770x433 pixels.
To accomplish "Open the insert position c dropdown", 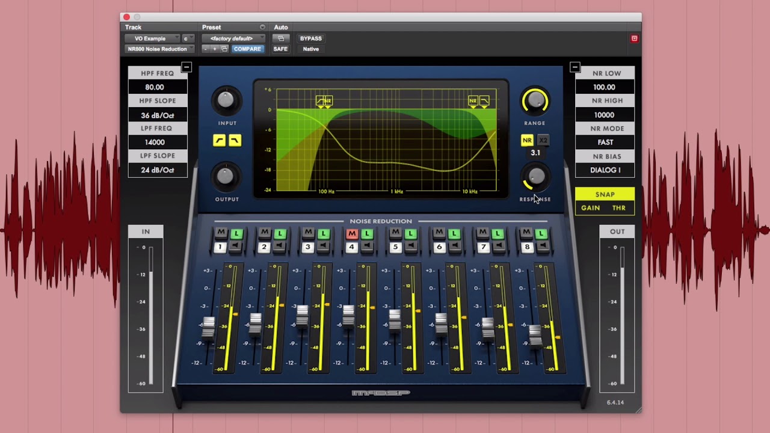I will pyautogui.click(x=188, y=38).
